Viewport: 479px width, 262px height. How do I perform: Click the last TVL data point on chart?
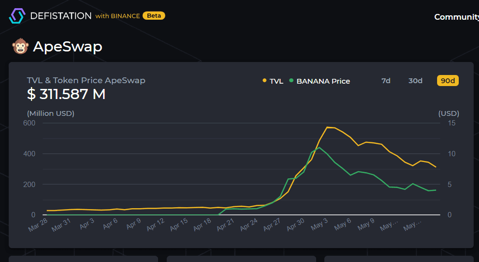pyautogui.click(x=436, y=167)
